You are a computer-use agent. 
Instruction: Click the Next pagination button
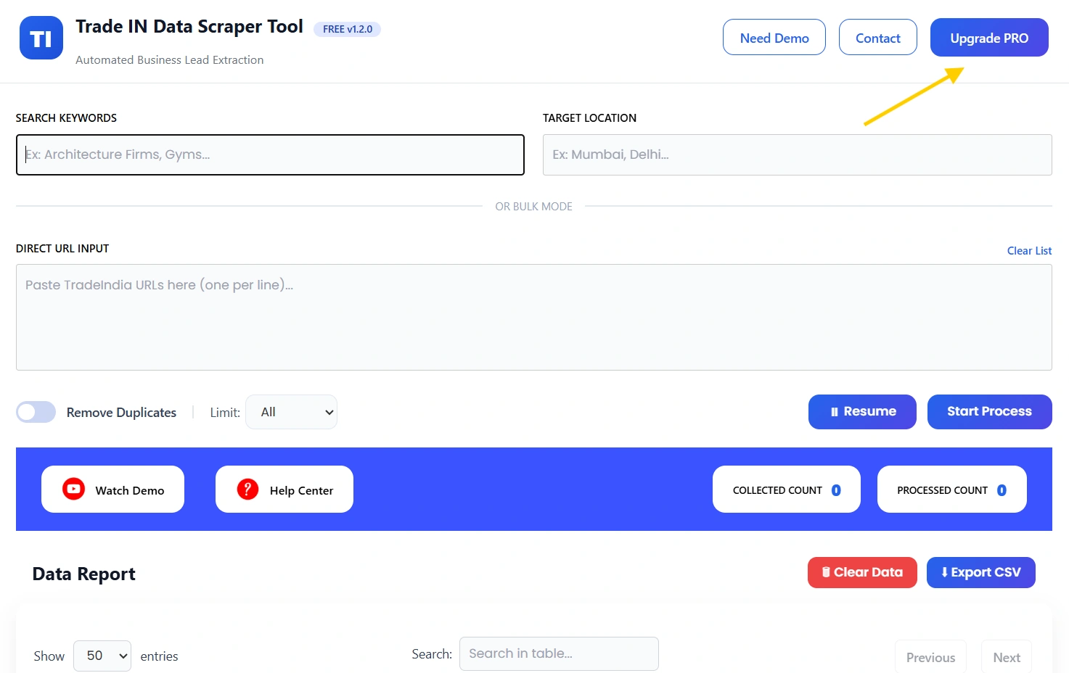click(x=1006, y=657)
